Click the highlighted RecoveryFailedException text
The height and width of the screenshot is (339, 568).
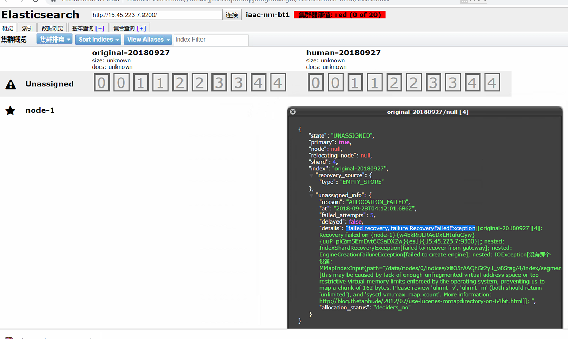click(x=410, y=228)
